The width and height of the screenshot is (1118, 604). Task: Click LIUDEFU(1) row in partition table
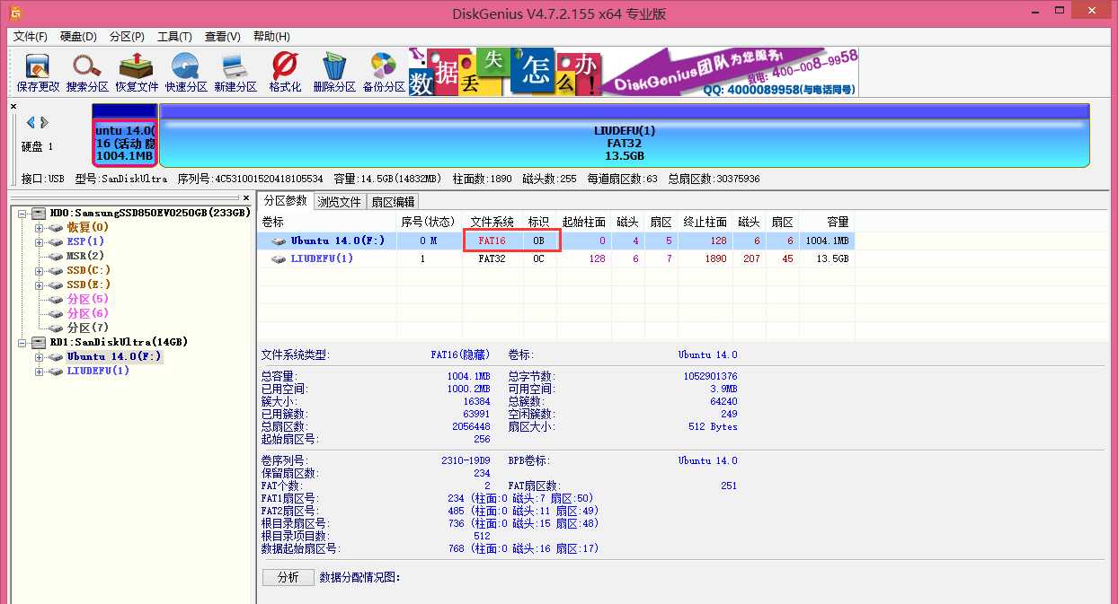pos(556,258)
